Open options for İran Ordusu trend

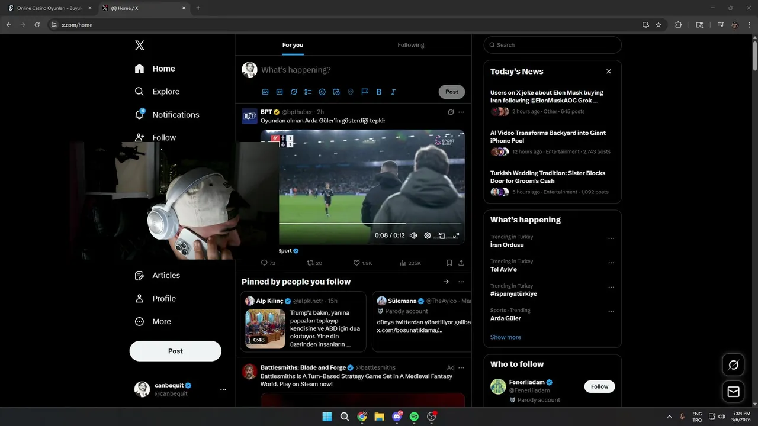(x=611, y=238)
